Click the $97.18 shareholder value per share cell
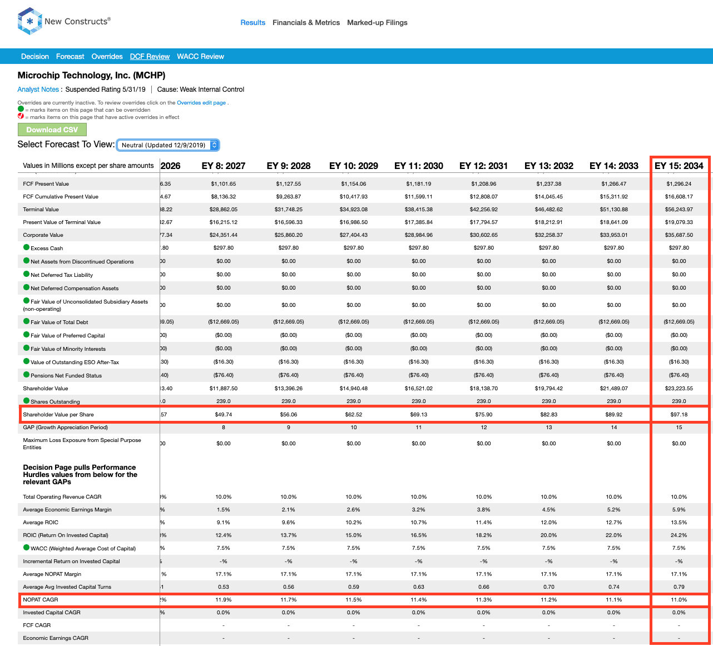This screenshot has width=713, height=646. coord(679,415)
